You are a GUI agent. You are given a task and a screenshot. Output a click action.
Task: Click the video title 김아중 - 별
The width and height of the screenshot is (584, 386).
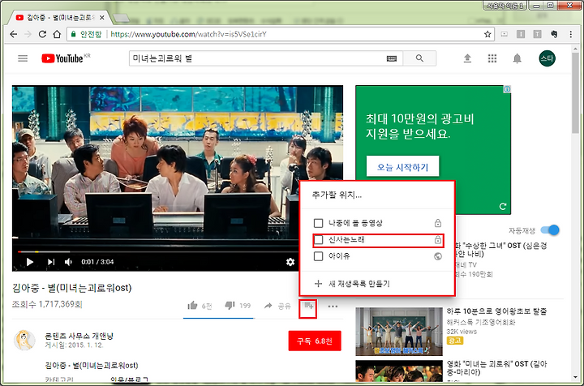pyautogui.click(x=72, y=288)
